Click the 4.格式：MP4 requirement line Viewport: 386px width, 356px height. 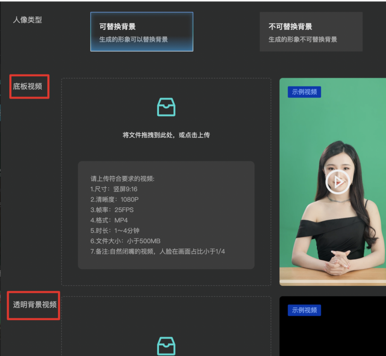point(109,220)
